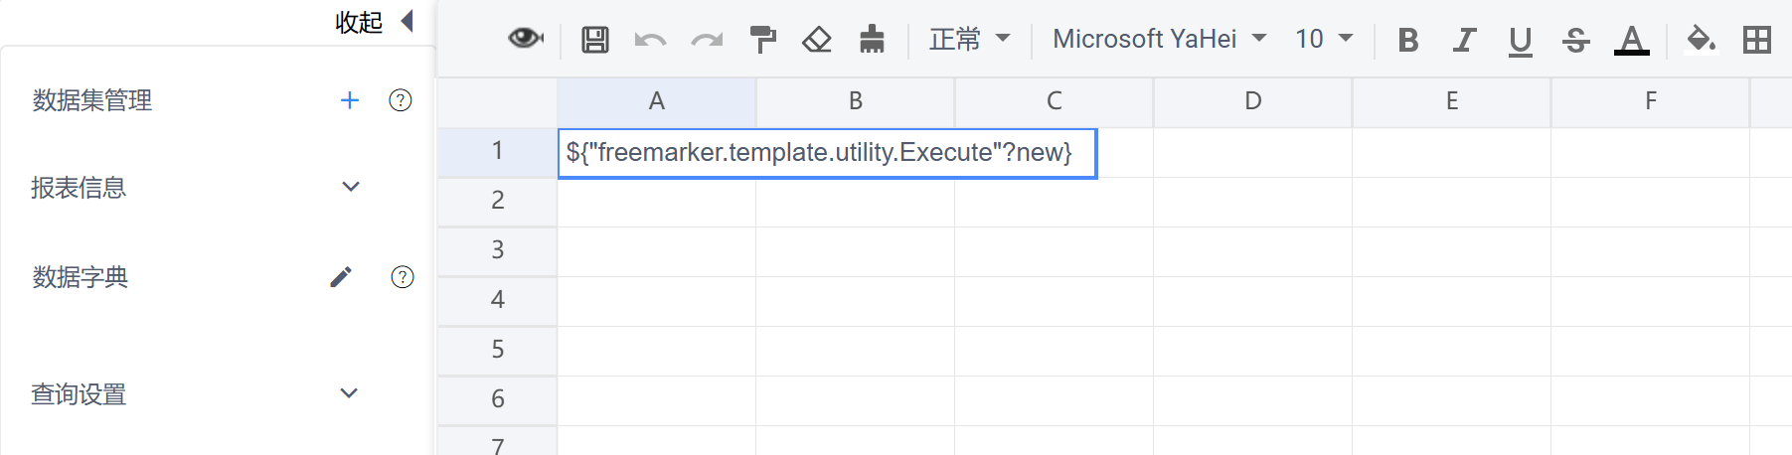Toggle strikethrough formatting
This screenshot has height=455, width=1792.
(1575, 40)
